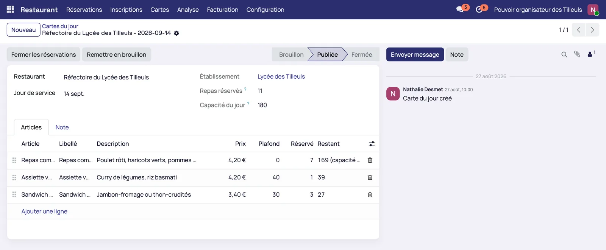Click Remettre en brouillon button
Viewport: 606px width, 250px height.
(117, 54)
